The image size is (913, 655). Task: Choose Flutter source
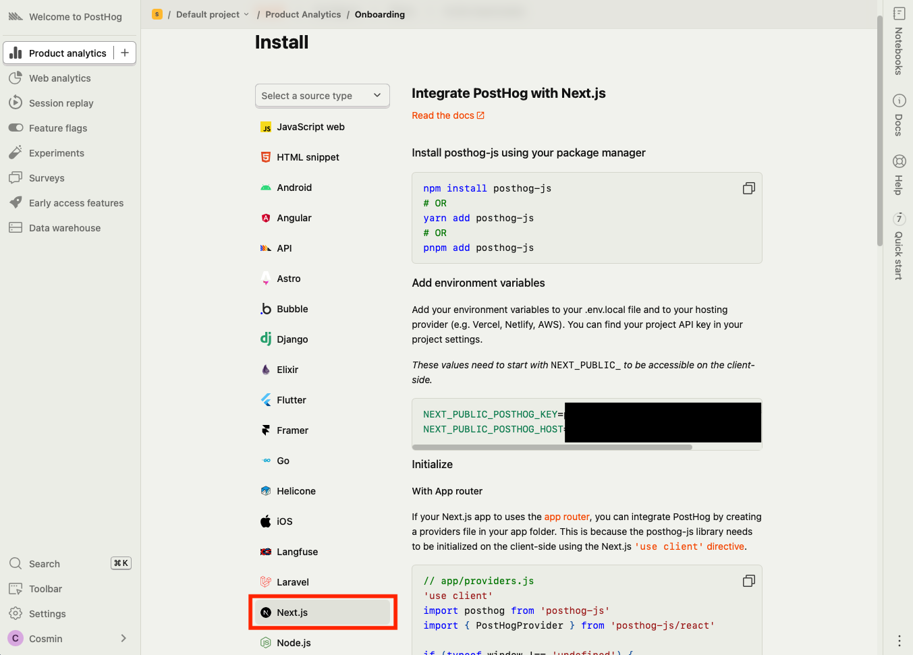click(323, 400)
